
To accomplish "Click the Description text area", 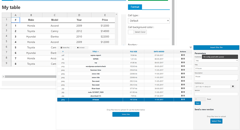I will (x=216, y=78).
